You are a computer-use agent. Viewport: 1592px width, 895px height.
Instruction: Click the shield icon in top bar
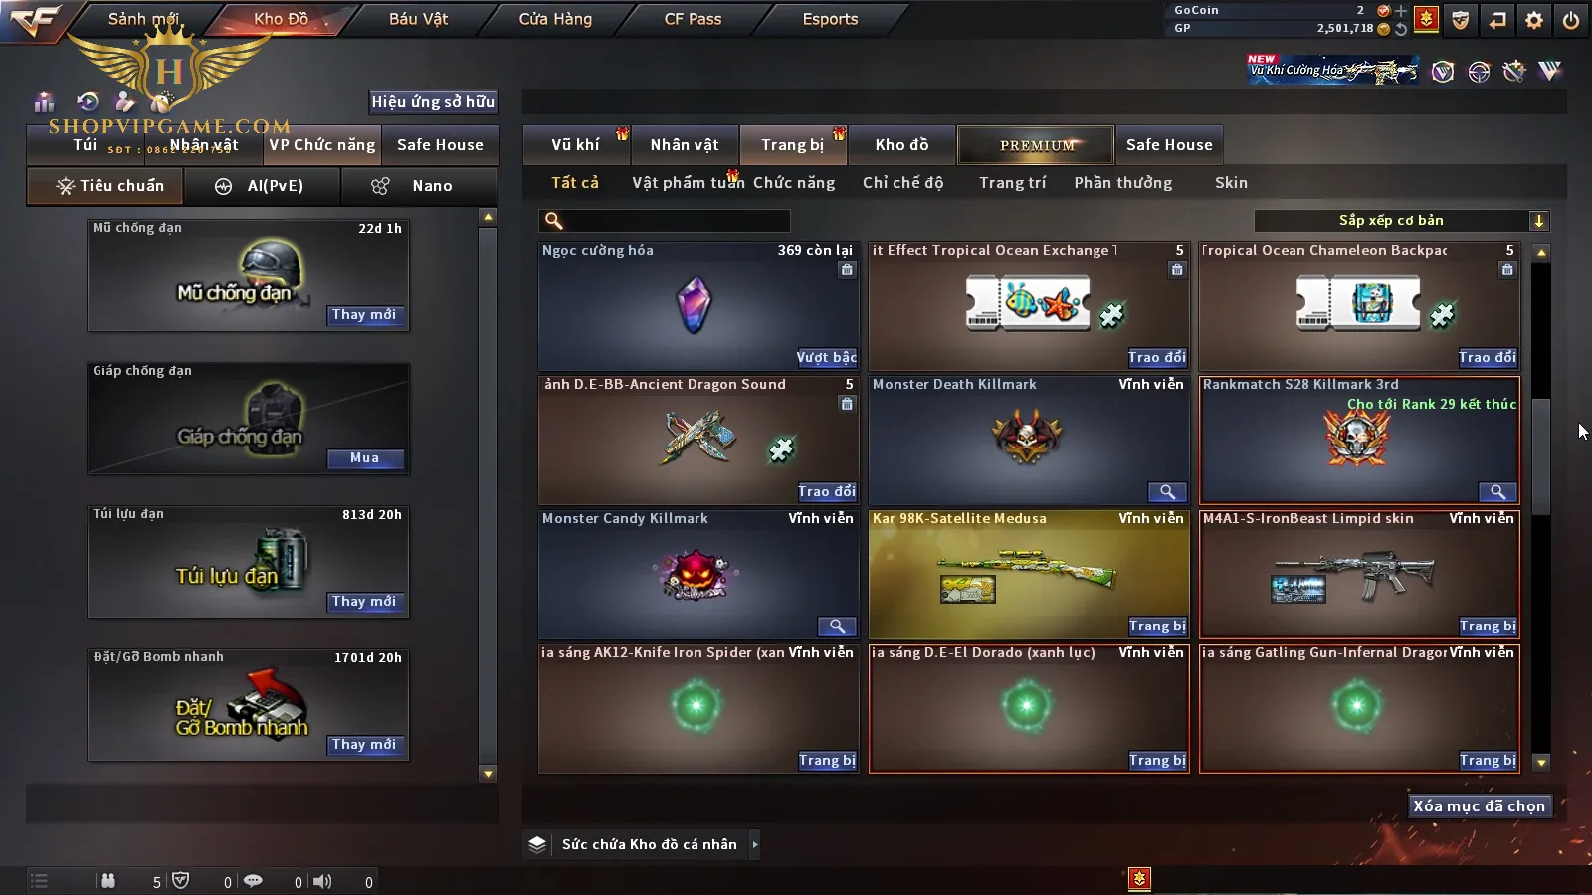[x=1460, y=20]
